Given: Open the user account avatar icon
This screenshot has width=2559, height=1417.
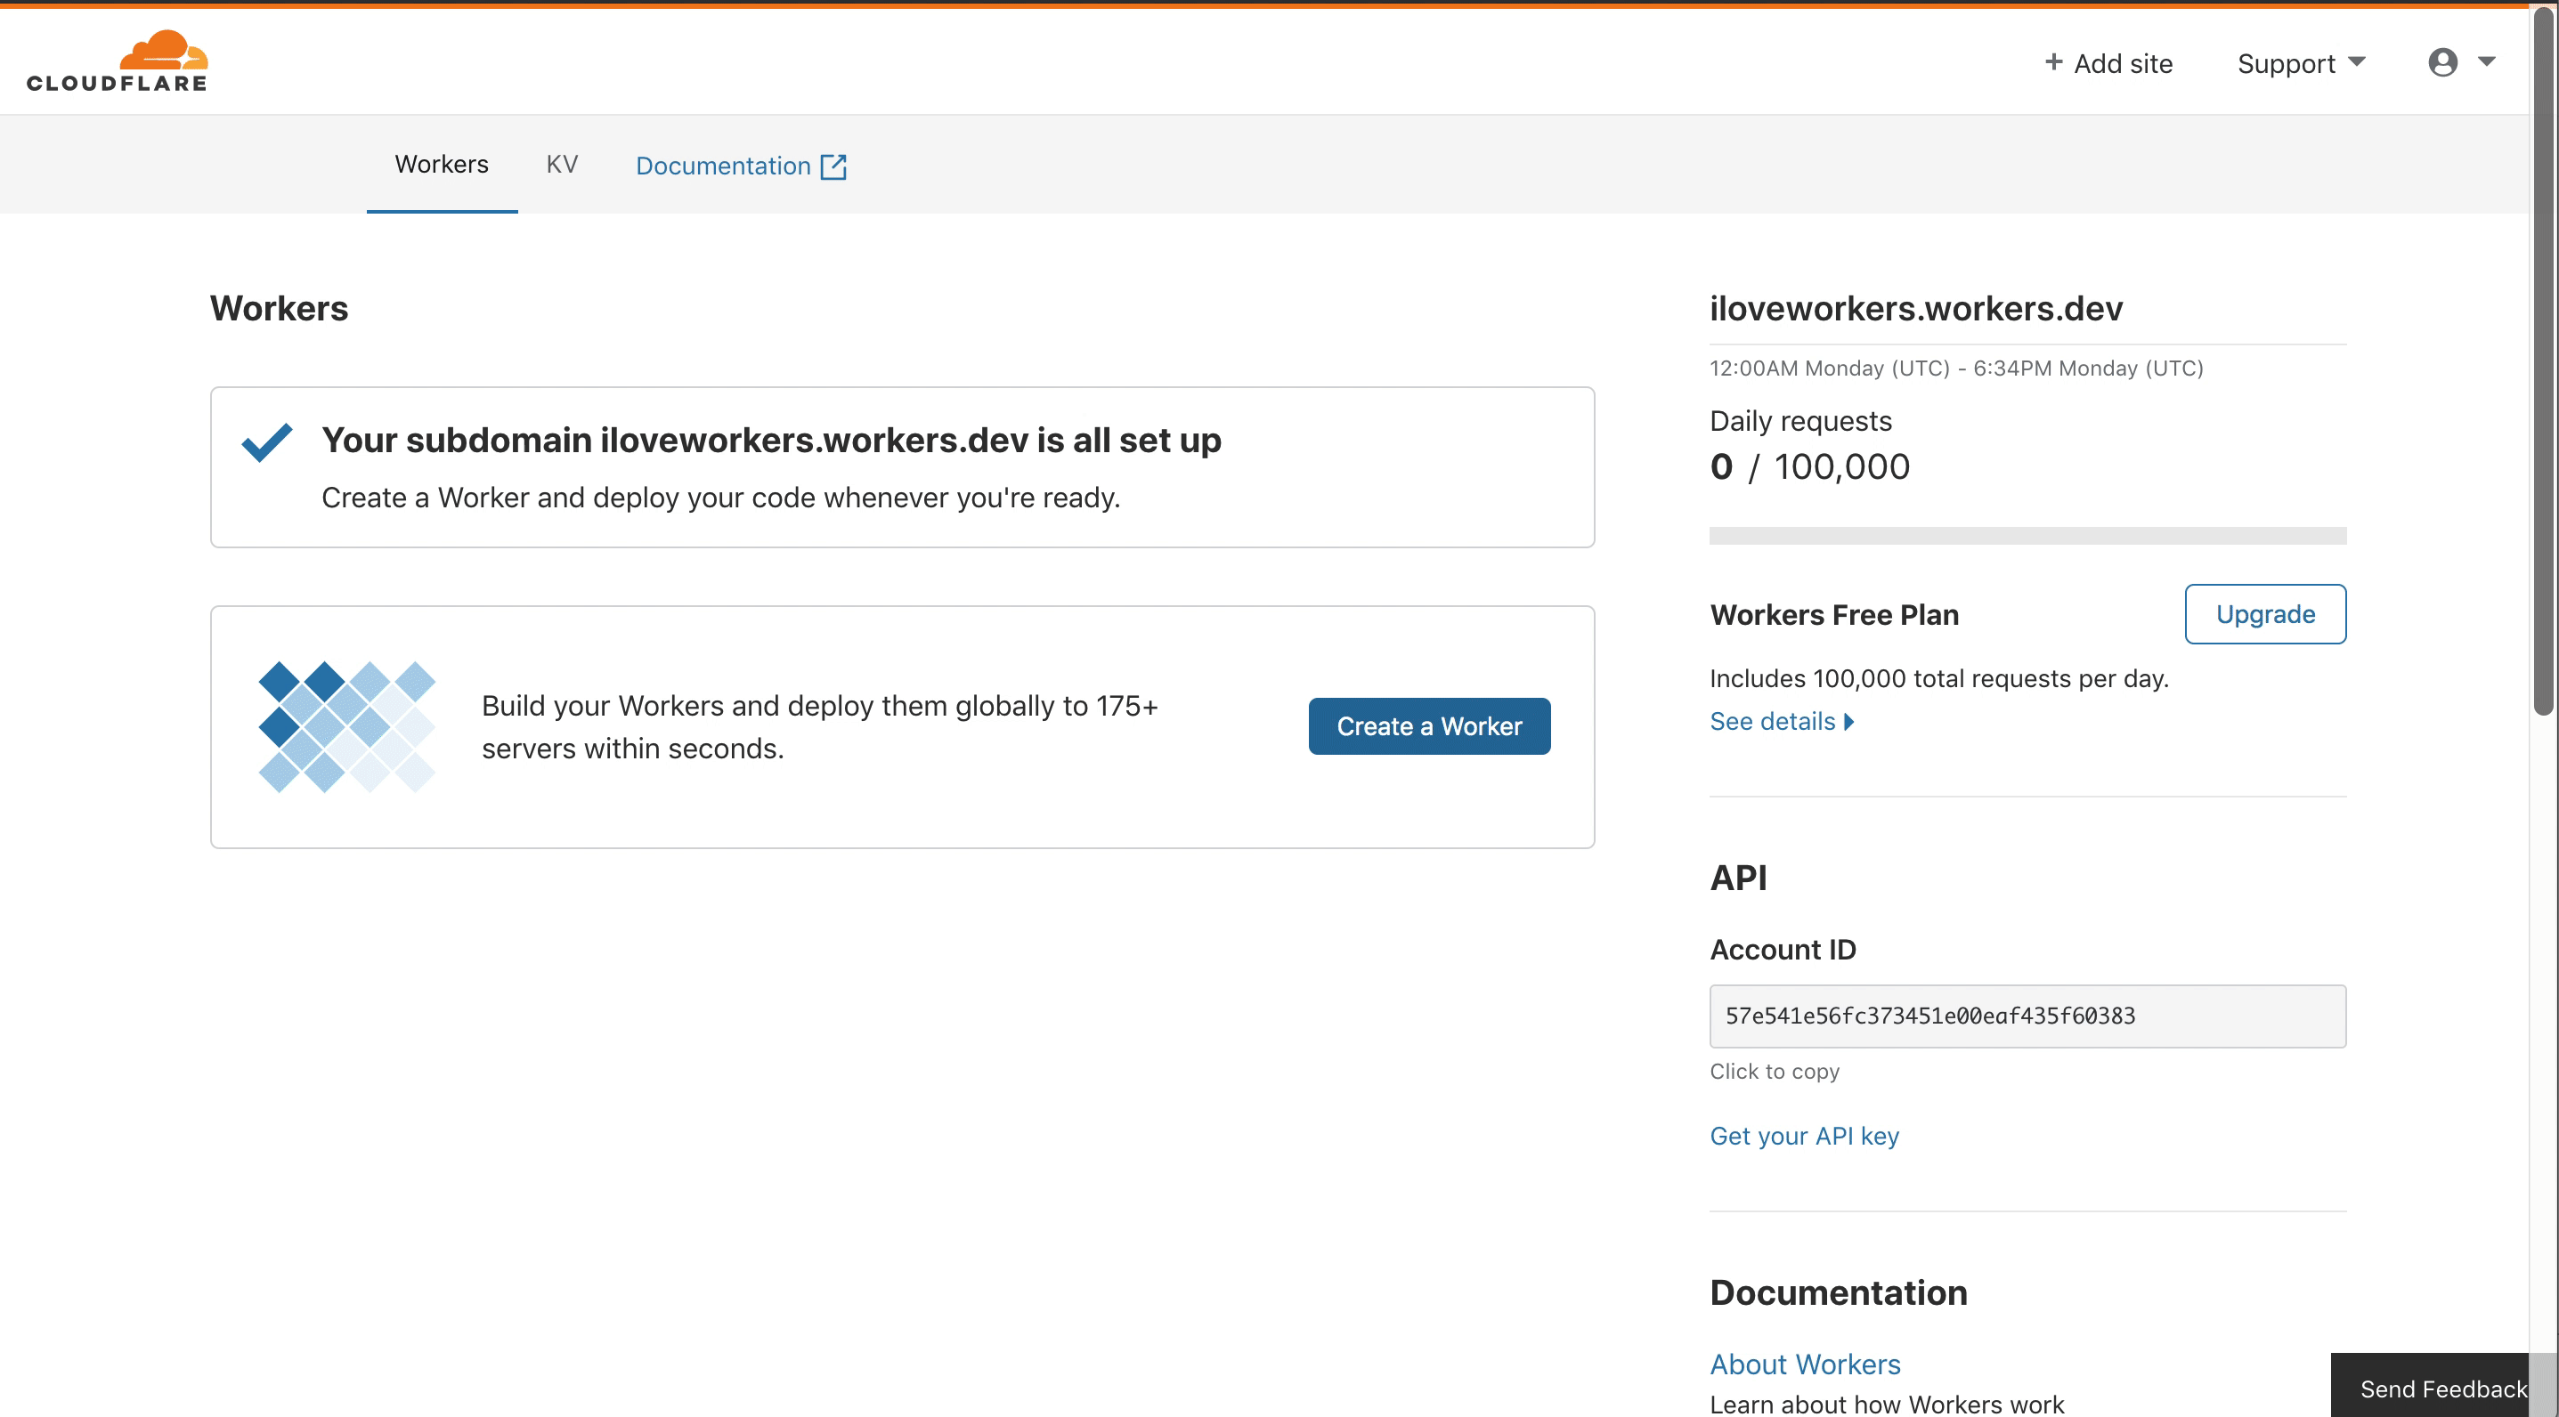Looking at the screenshot, I should [x=2442, y=62].
